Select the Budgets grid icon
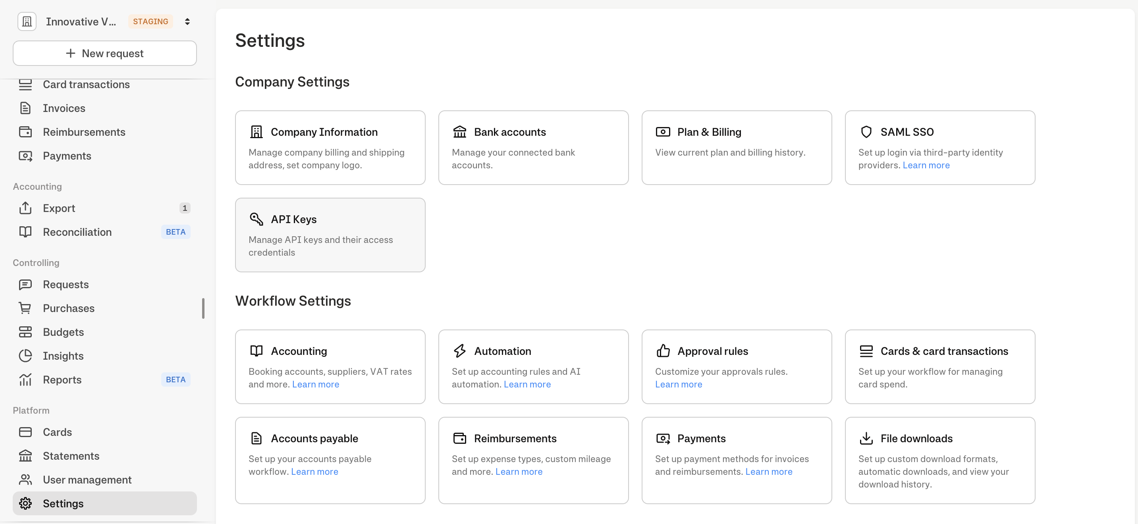This screenshot has width=1138, height=524. (x=25, y=332)
